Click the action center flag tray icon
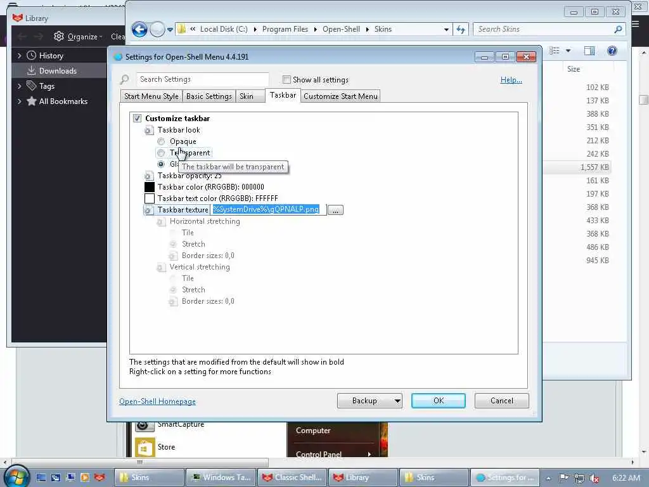Viewport: 649px width, 487px height. 563,478
